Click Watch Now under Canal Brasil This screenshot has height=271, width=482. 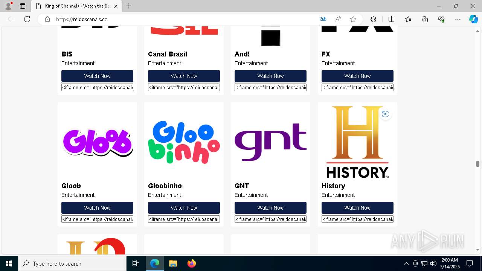coord(184,76)
